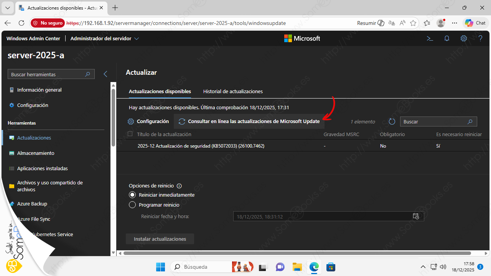Open the notifications bell
The width and height of the screenshot is (491, 276).
click(447, 38)
